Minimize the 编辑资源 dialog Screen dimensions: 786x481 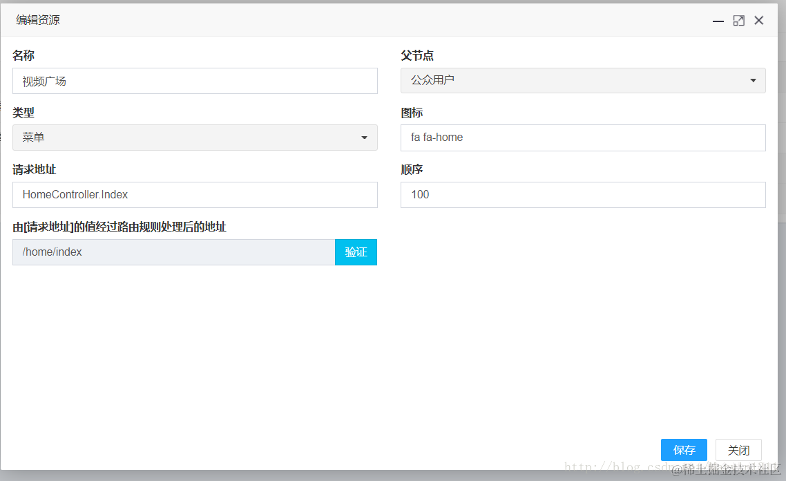(x=718, y=21)
